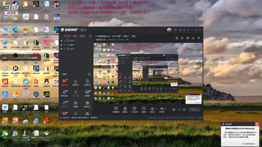Open the gift box icon with red dot
This screenshot has width=262, height=147.
tap(177, 38)
